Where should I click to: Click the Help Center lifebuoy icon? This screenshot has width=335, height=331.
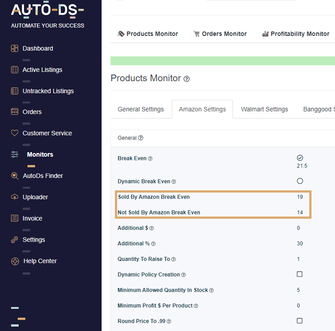[x=15, y=261]
